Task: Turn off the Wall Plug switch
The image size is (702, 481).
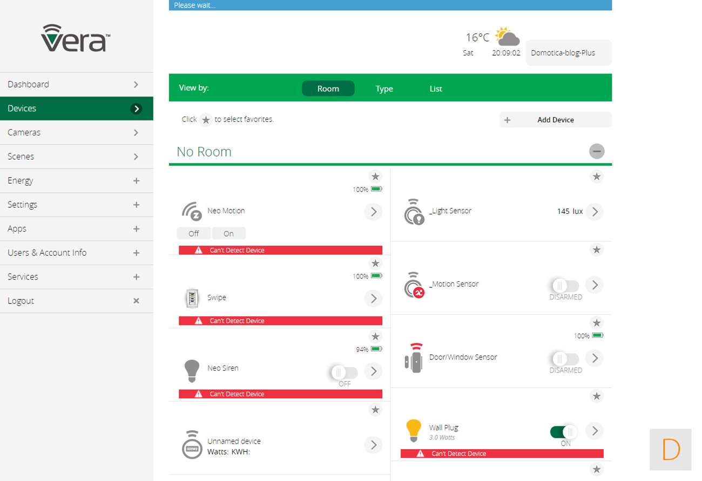Action: coord(564,432)
